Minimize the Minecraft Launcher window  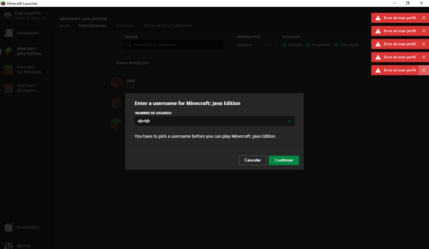(x=394, y=3)
